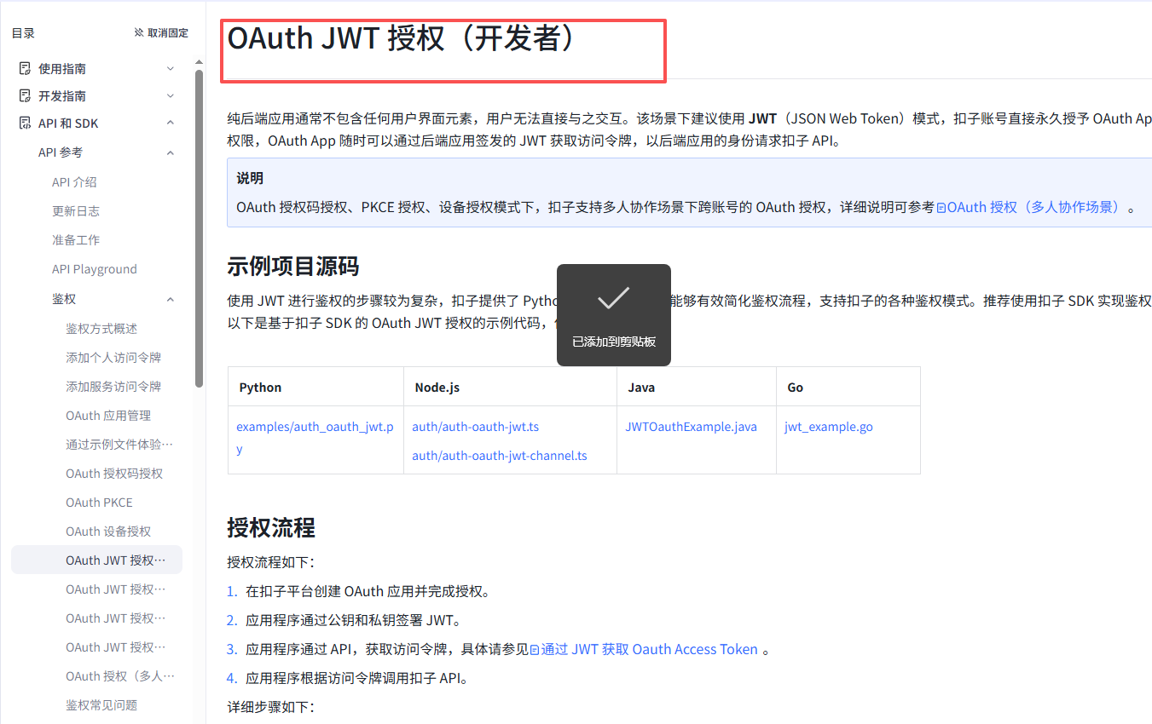Click the Node.js column header
1152x724 pixels.
[x=437, y=387]
